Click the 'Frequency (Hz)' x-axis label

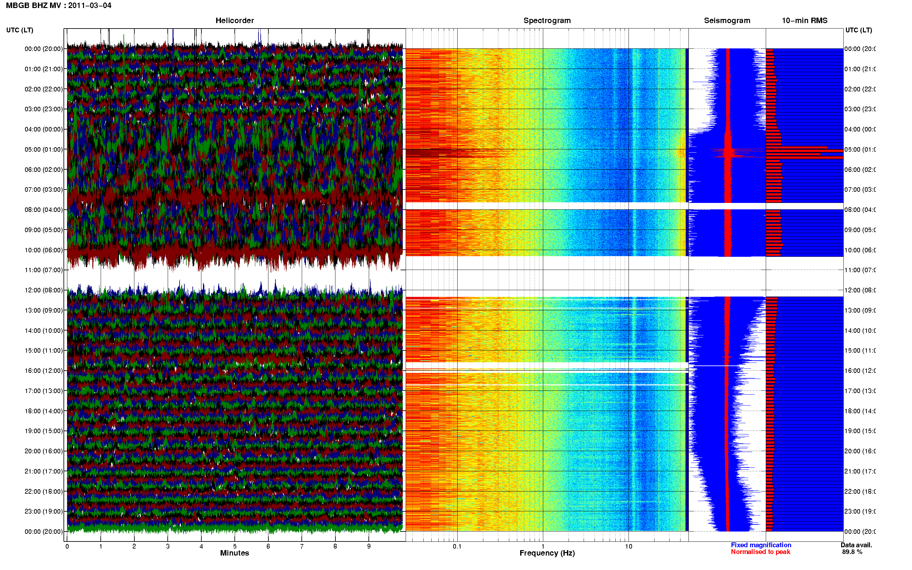547,553
